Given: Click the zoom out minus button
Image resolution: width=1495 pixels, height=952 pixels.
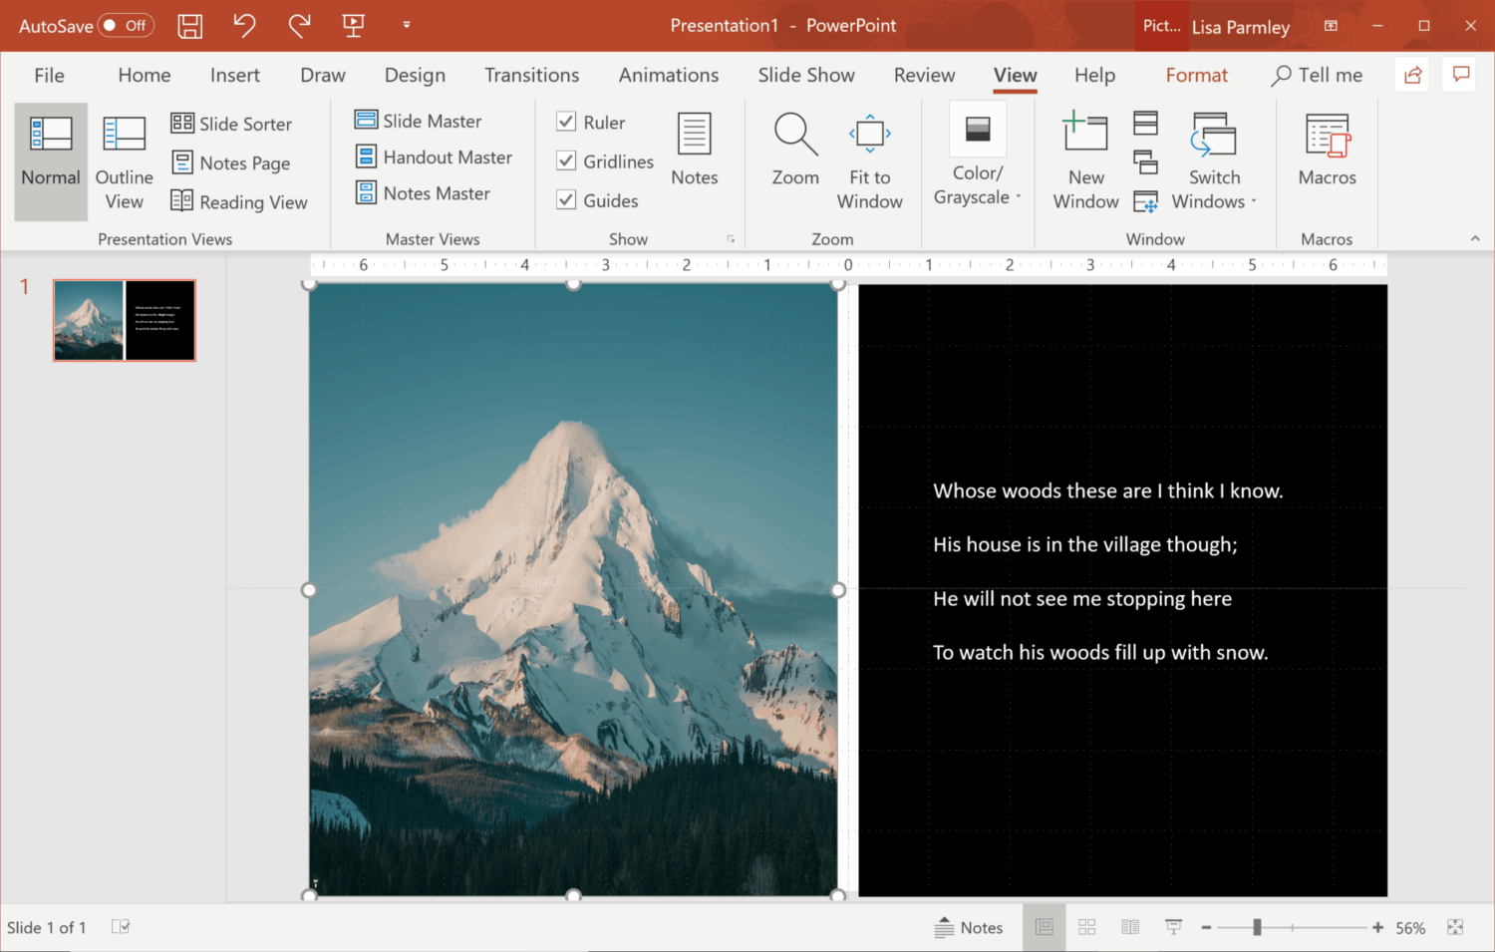Looking at the screenshot, I should click(1206, 927).
